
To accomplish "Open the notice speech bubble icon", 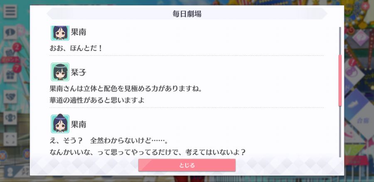I will click(x=10, y=33).
